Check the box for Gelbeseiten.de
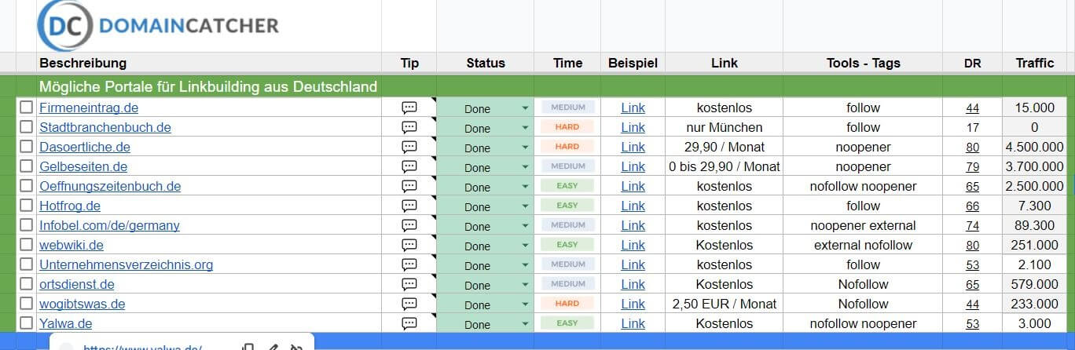The height and width of the screenshot is (350, 1075). point(27,166)
